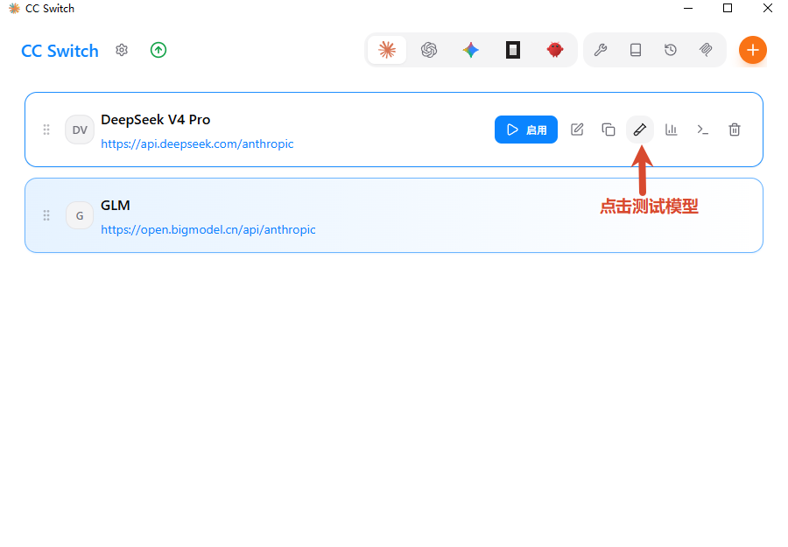The height and width of the screenshot is (547, 788).
Task: Edit the DeepSeek V4 Pro provider
Action: [577, 130]
